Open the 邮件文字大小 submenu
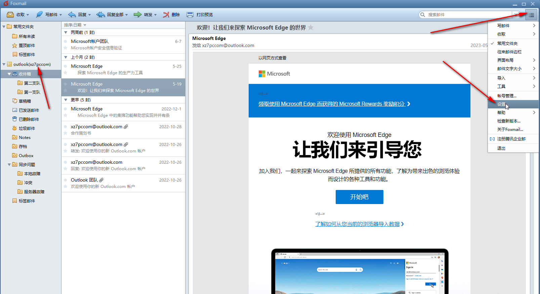The height and width of the screenshot is (294, 540). point(513,68)
